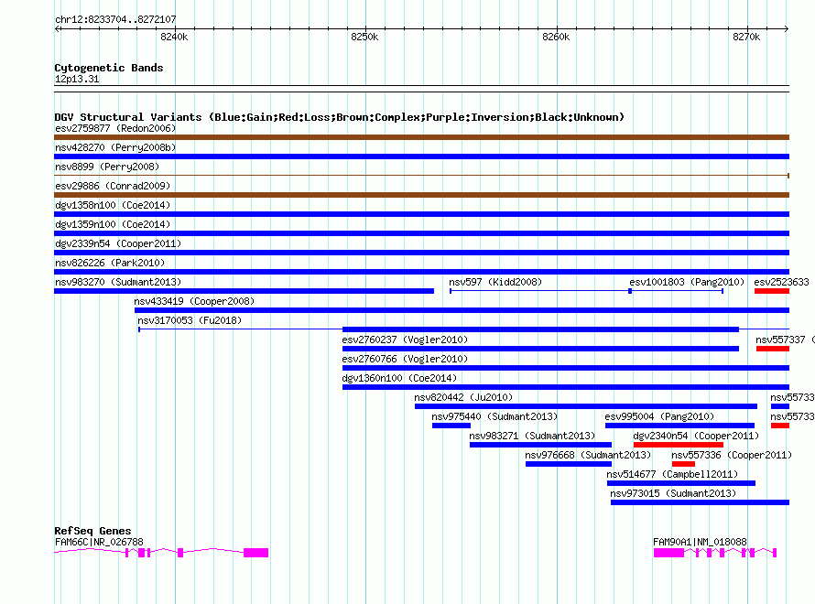Click the dgv2339n54 (Cooper2011) label
This screenshot has height=604, width=815.
(x=118, y=243)
